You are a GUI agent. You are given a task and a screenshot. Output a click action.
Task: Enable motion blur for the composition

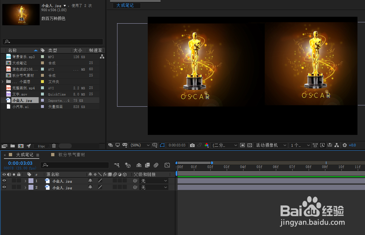pyautogui.click(x=156, y=165)
